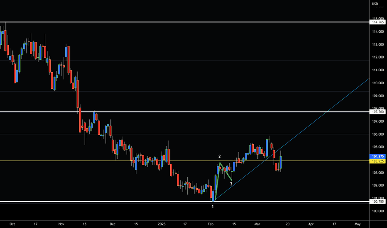Click the 109.000 price axis tick
387x228 pixels.
378,96
